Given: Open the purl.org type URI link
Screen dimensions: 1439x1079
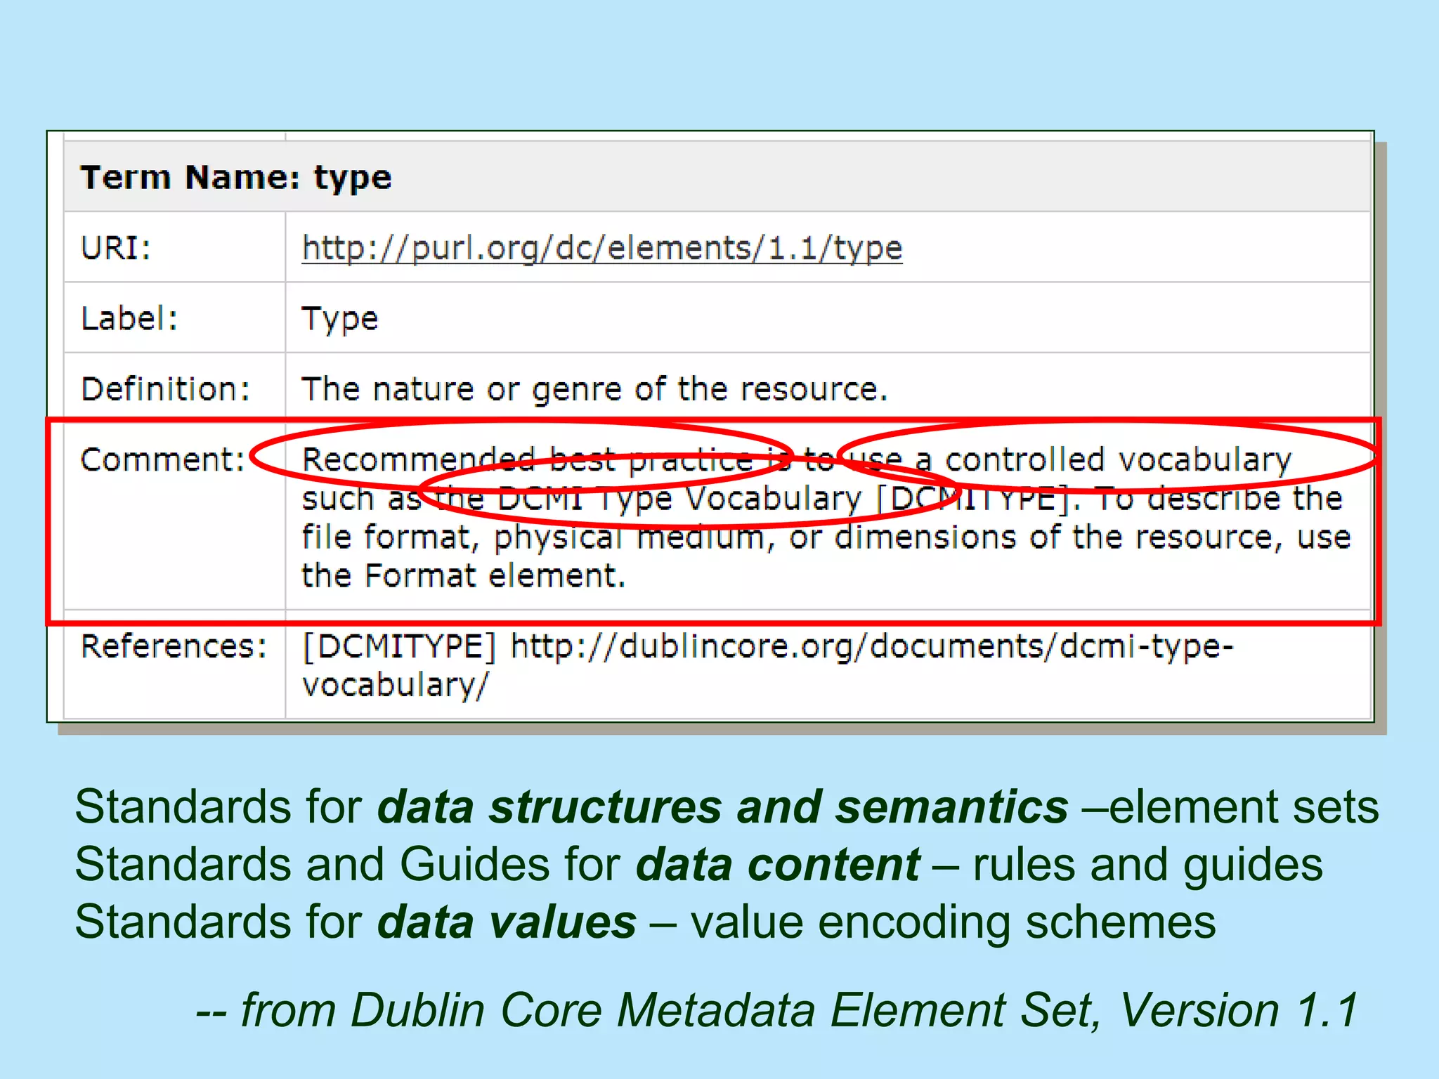Looking at the screenshot, I should click(x=602, y=249).
